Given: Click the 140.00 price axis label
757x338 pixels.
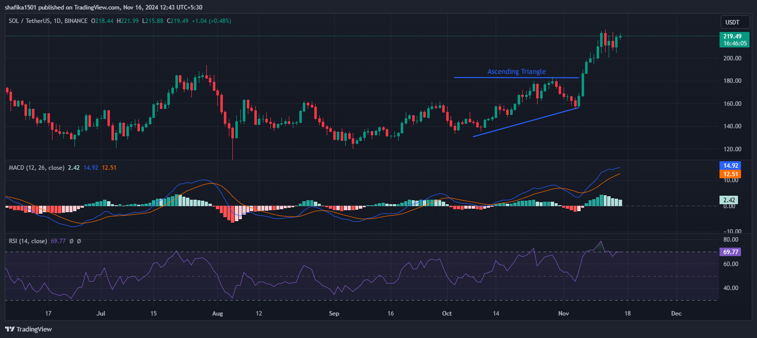Looking at the screenshot, I should [732, 126].
